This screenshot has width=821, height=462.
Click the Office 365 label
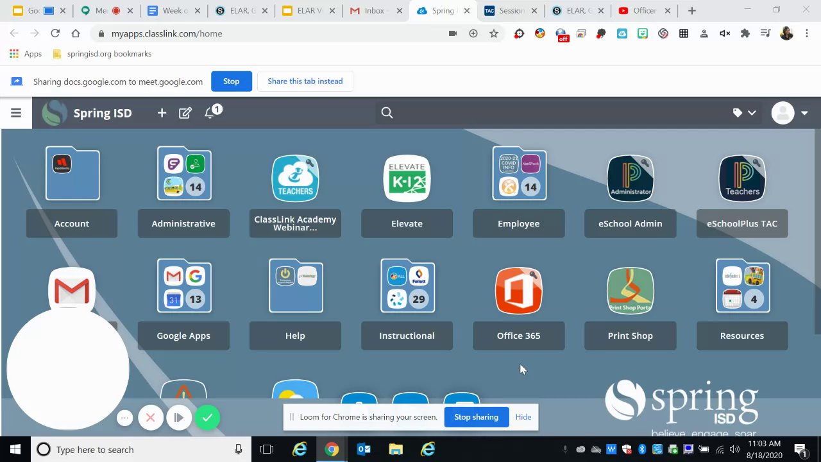(x=519, y=336)
